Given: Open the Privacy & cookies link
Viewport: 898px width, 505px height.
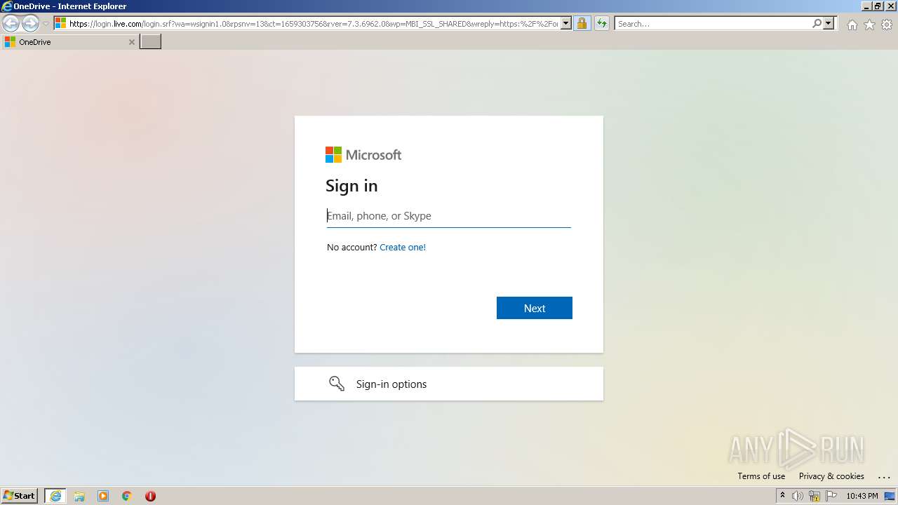Looking at the screenshot, I should (831, 476).
